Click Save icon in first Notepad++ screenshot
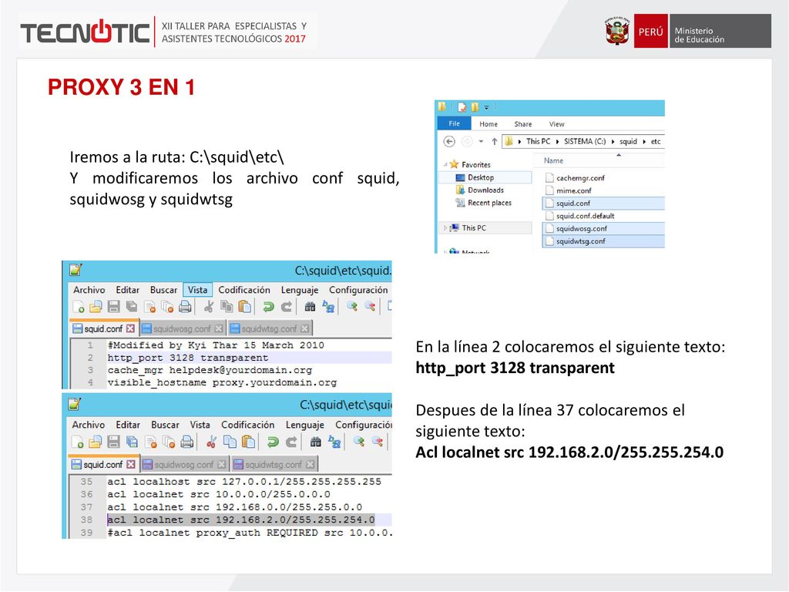 coord(114,306)
